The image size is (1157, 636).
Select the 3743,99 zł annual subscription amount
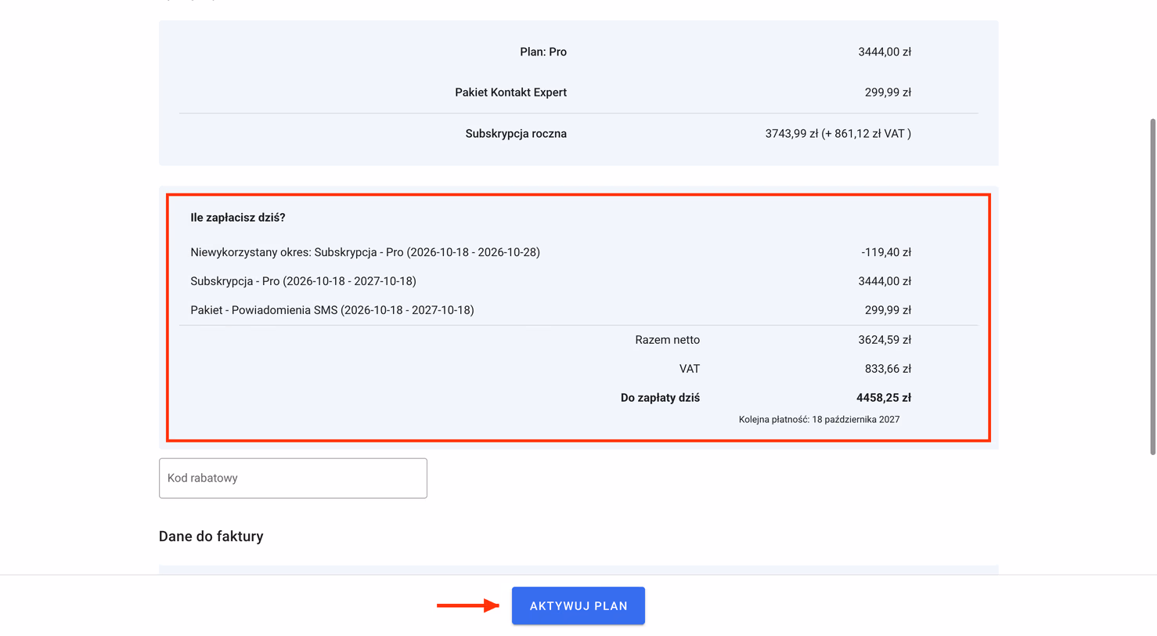(838, 134)
